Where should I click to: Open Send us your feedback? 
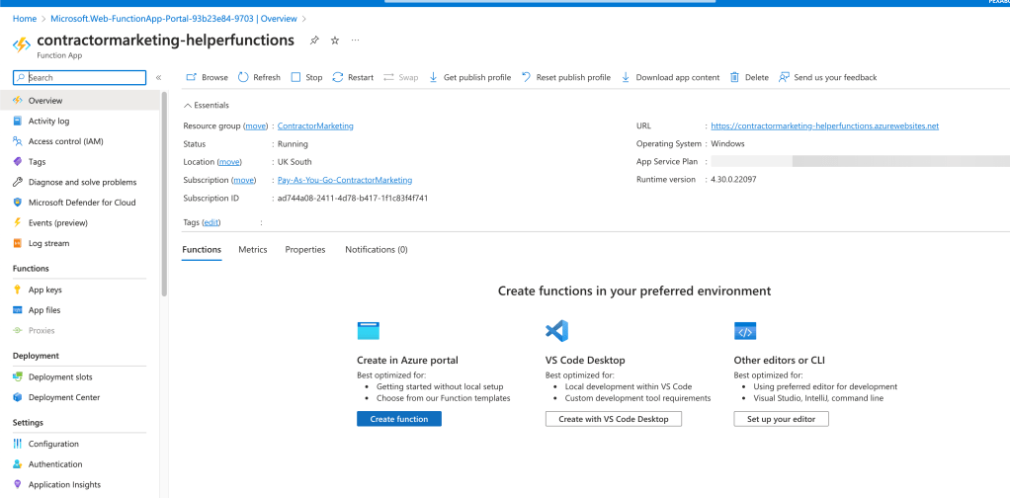pos(828,77)
